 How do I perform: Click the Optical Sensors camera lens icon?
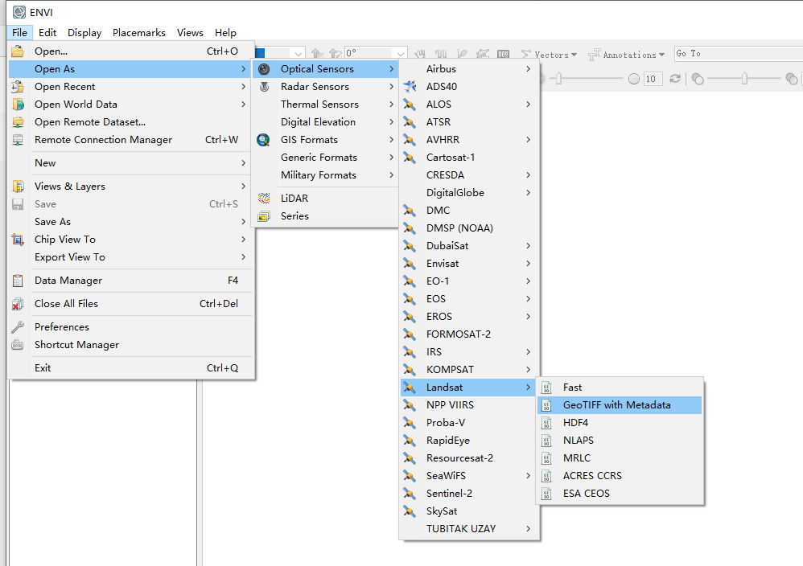pos(264,69)
